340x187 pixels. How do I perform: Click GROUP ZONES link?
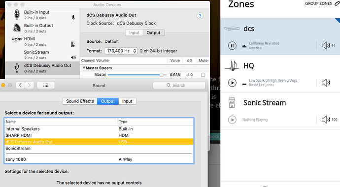tap(318, 3)
